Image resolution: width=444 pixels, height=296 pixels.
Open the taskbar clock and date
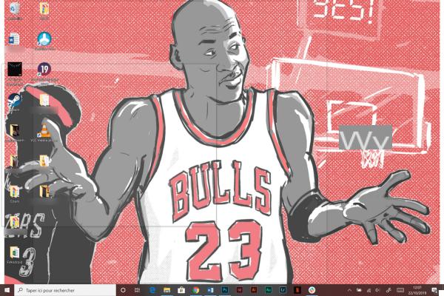coord(417,290)
